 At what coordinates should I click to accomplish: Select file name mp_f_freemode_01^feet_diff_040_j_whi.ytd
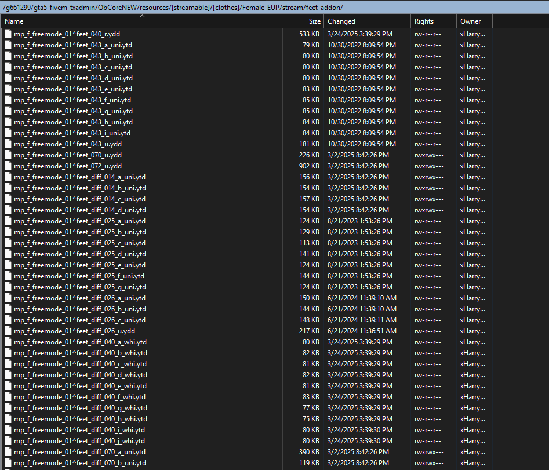click(79, 441)
